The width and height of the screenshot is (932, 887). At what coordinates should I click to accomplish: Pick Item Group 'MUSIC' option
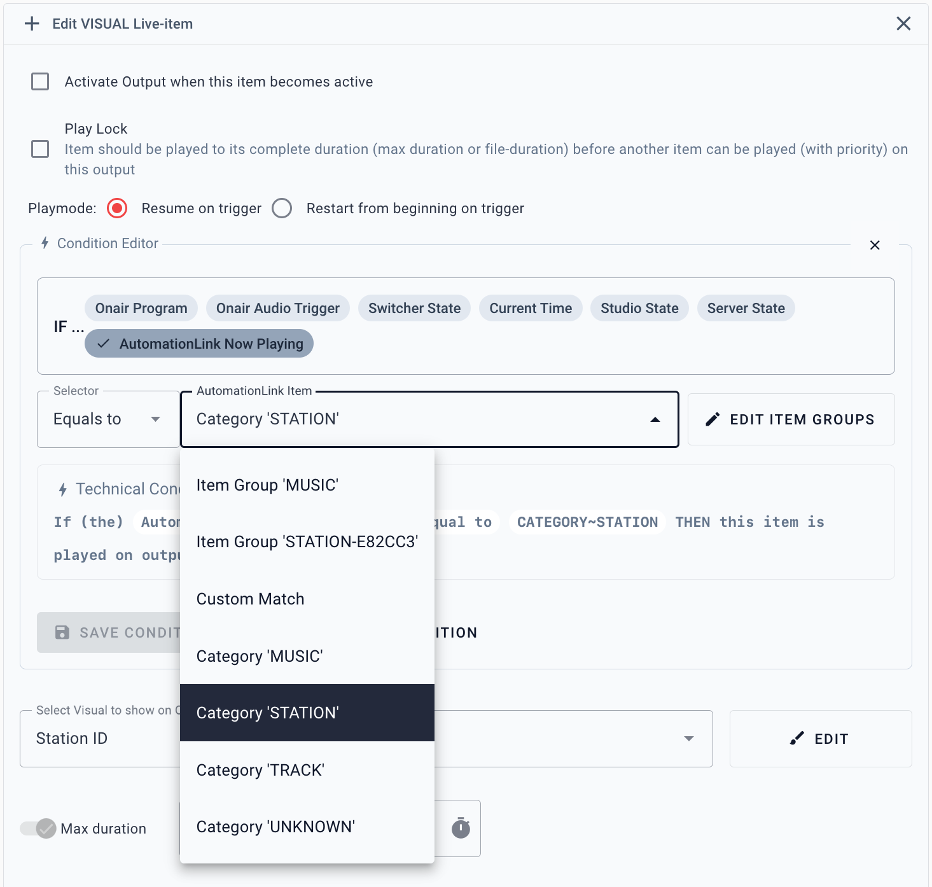pyautogui.click(x=267, y=485)
